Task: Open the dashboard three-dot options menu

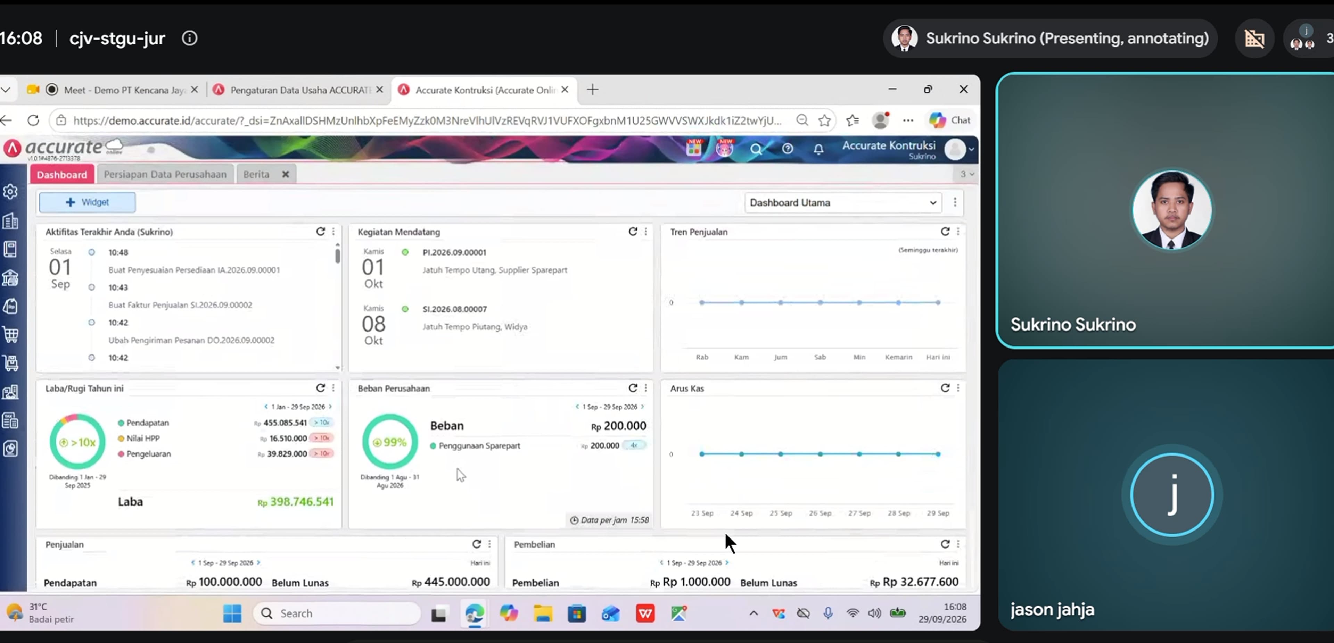Action: click(x=955, y=202)
